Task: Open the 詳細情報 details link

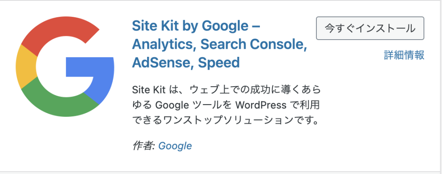Action: [404, 55]
